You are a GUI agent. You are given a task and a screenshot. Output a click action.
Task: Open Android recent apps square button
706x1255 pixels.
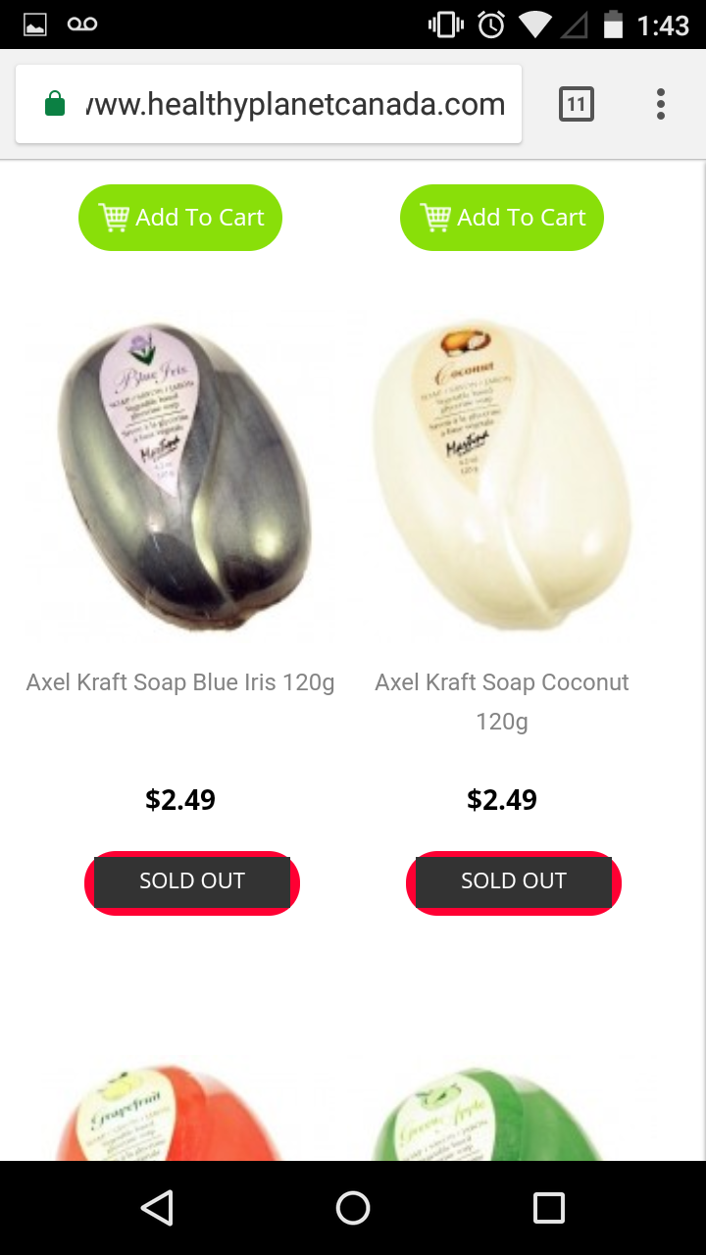point(549,1208)
